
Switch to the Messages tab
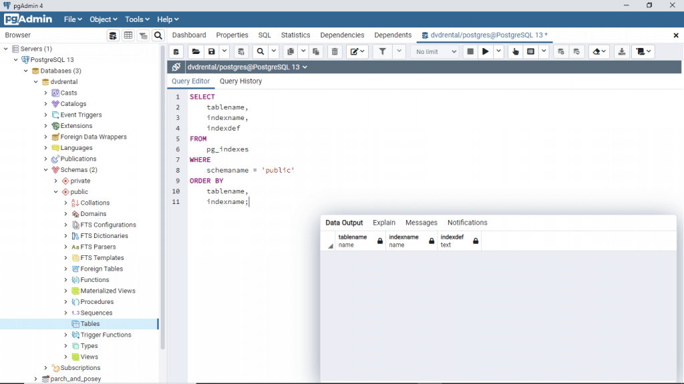421,223
